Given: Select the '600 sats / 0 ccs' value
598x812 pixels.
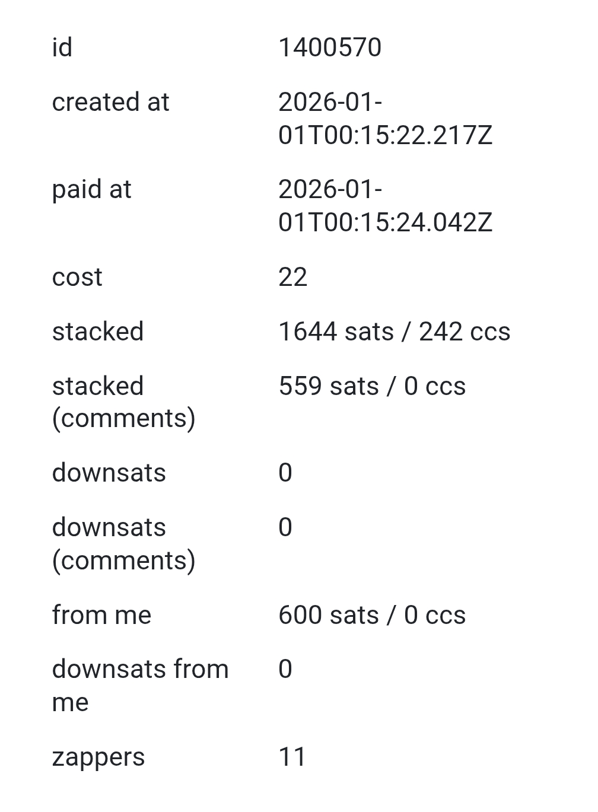Looking at the screenshot, I should 371,615.
